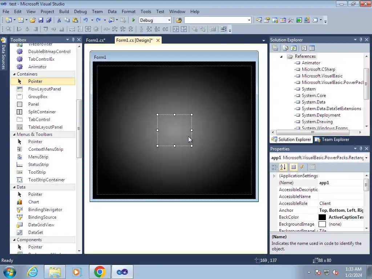Click the Refresh icon in Solution Explorer

294,48
